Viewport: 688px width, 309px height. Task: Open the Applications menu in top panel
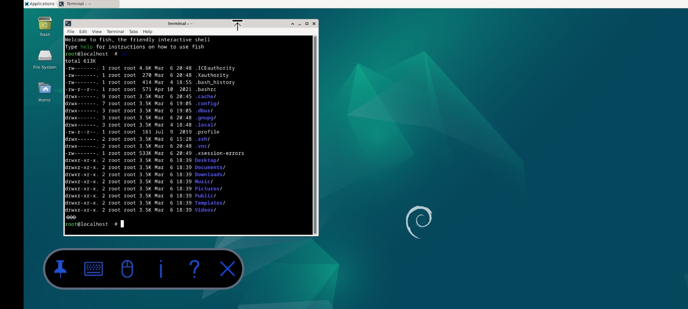tap(40, 4)
